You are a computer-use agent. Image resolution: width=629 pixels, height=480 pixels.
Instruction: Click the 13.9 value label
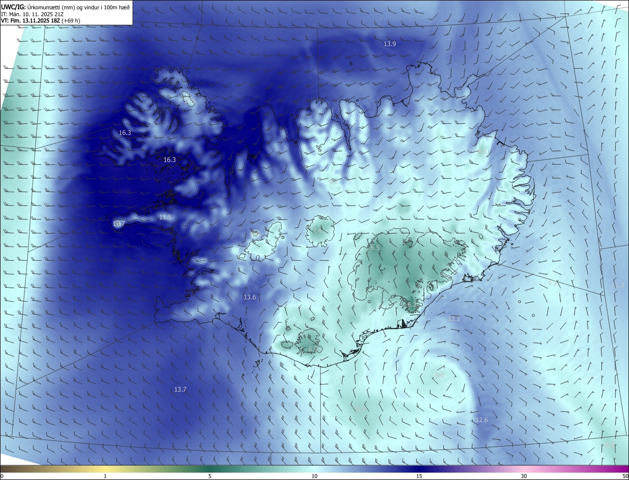click(390, 44)
